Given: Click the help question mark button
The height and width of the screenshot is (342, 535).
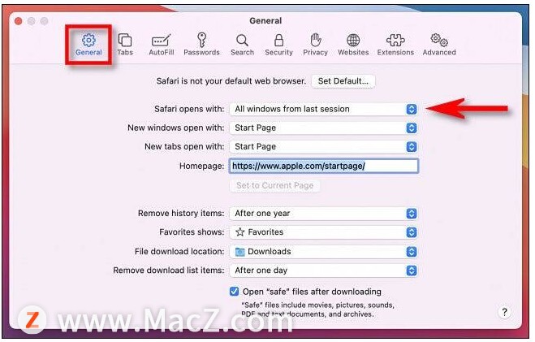Looking at the screenshot, I should coord(504,312).
